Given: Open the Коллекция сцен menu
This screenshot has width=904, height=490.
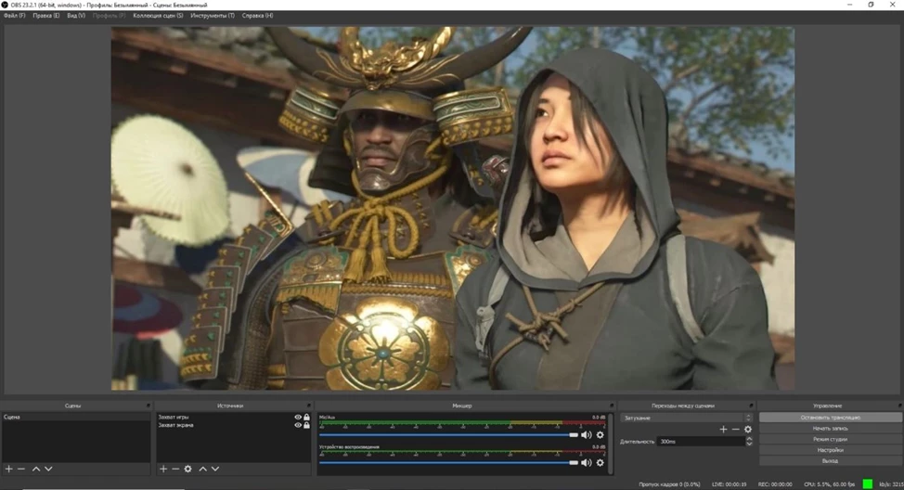Looking at the screenshot, I should coord(158,16).
